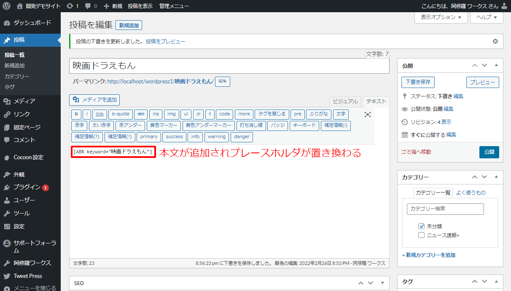The height and width of the screenshot is (291, 511).
Task: Check the ニュース速報+ category checkbox
Action: (x=421, y=235)
